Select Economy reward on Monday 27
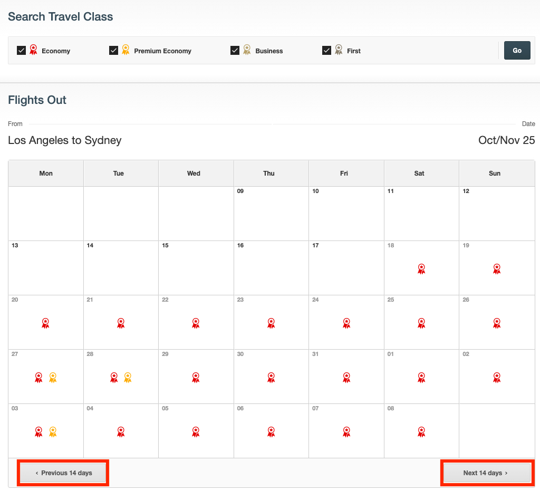Screen dimensions: 540x491 pyautogui.click(x=38, y=378)
